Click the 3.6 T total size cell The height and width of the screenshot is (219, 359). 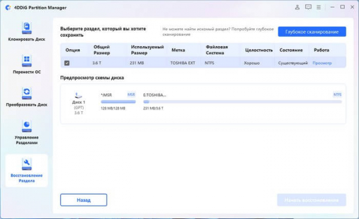[96, 63]
